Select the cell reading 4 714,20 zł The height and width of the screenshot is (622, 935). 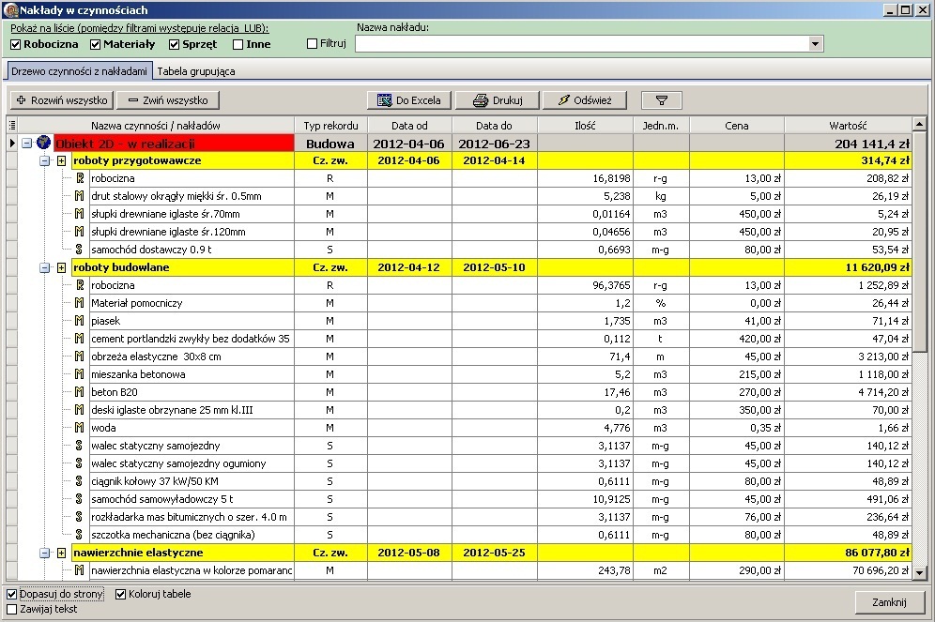(x=848, y=393)
